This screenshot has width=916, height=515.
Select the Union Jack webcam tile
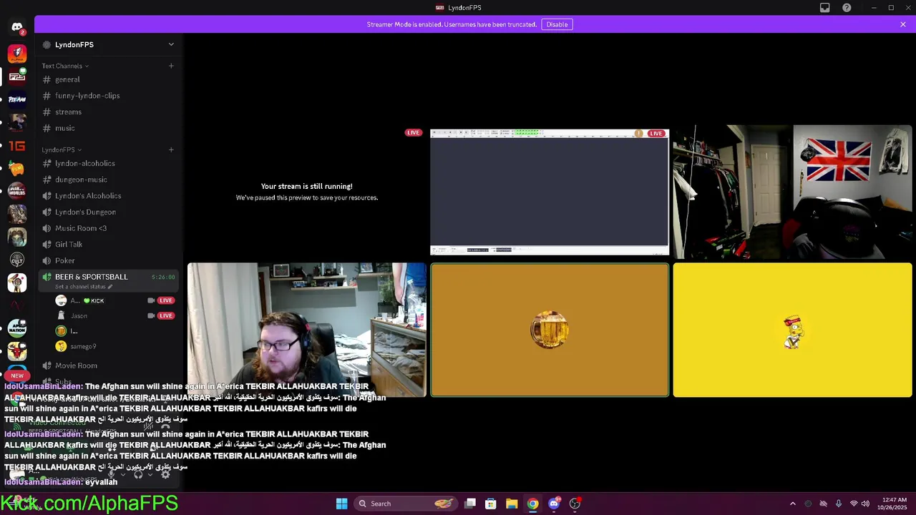(793, 192)
